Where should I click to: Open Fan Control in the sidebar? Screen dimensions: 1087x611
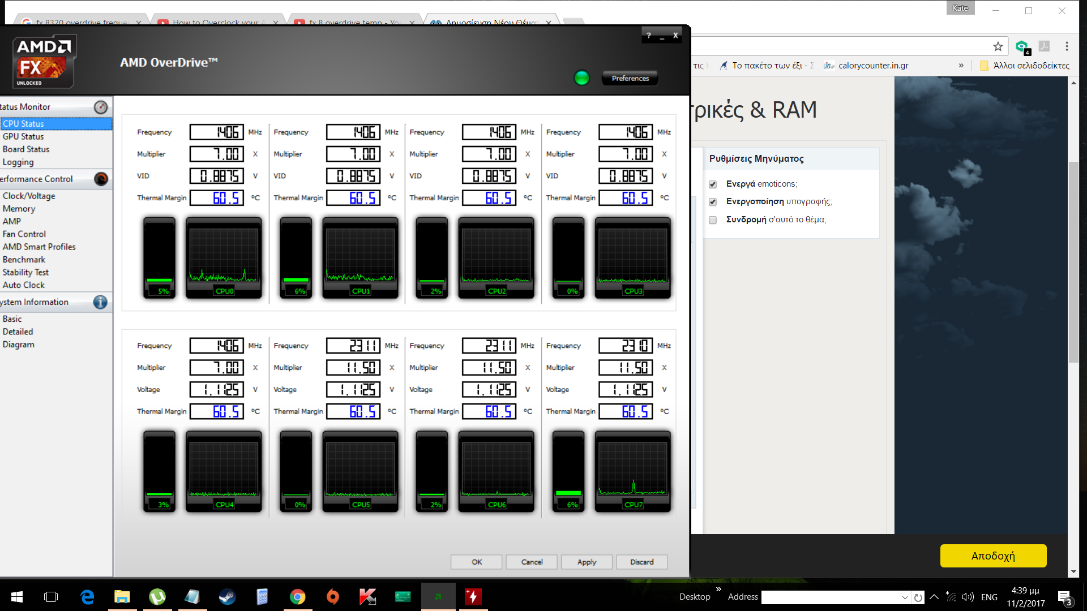24,234
